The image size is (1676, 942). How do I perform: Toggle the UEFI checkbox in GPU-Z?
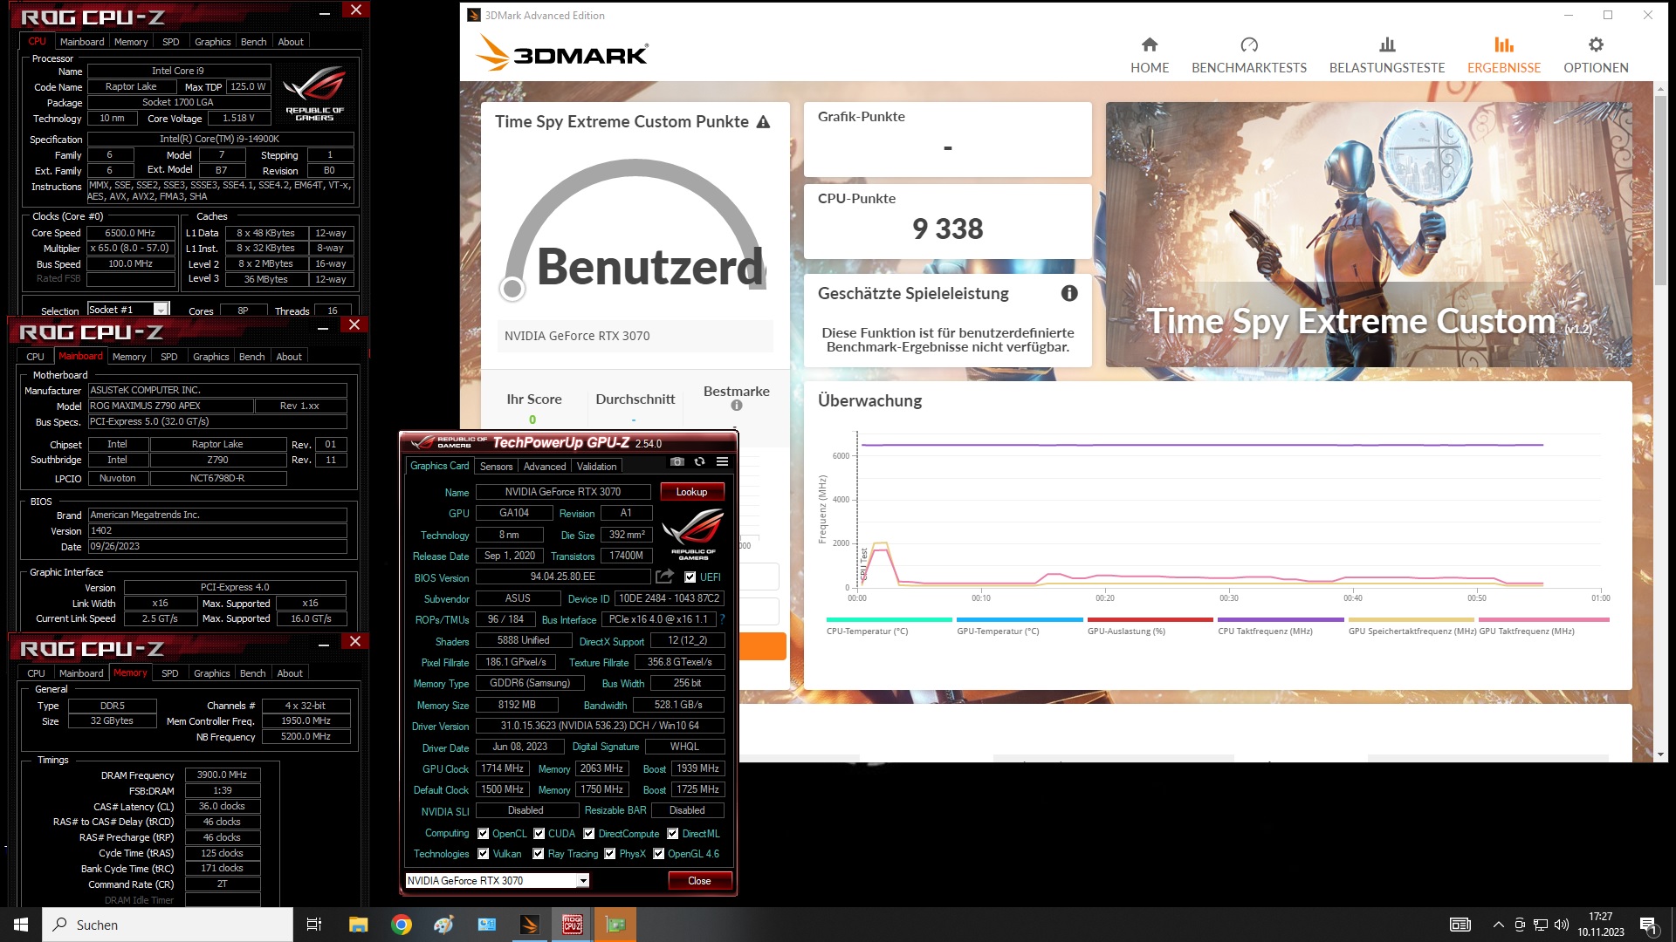690,577
